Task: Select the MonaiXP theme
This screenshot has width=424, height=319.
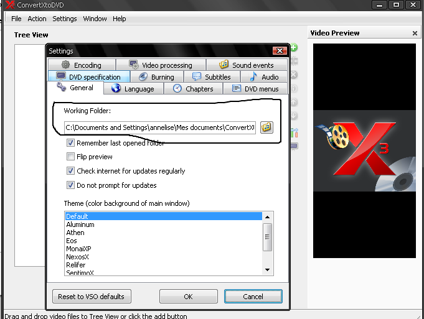Action: coord(164,249)
